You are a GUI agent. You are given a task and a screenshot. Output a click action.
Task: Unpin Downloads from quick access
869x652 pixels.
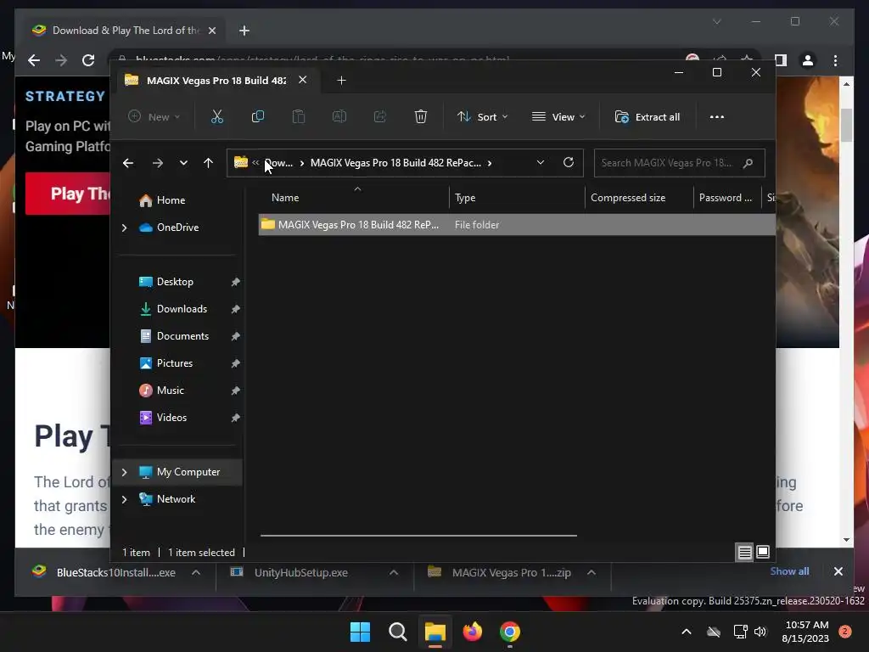tap(235, 309)
